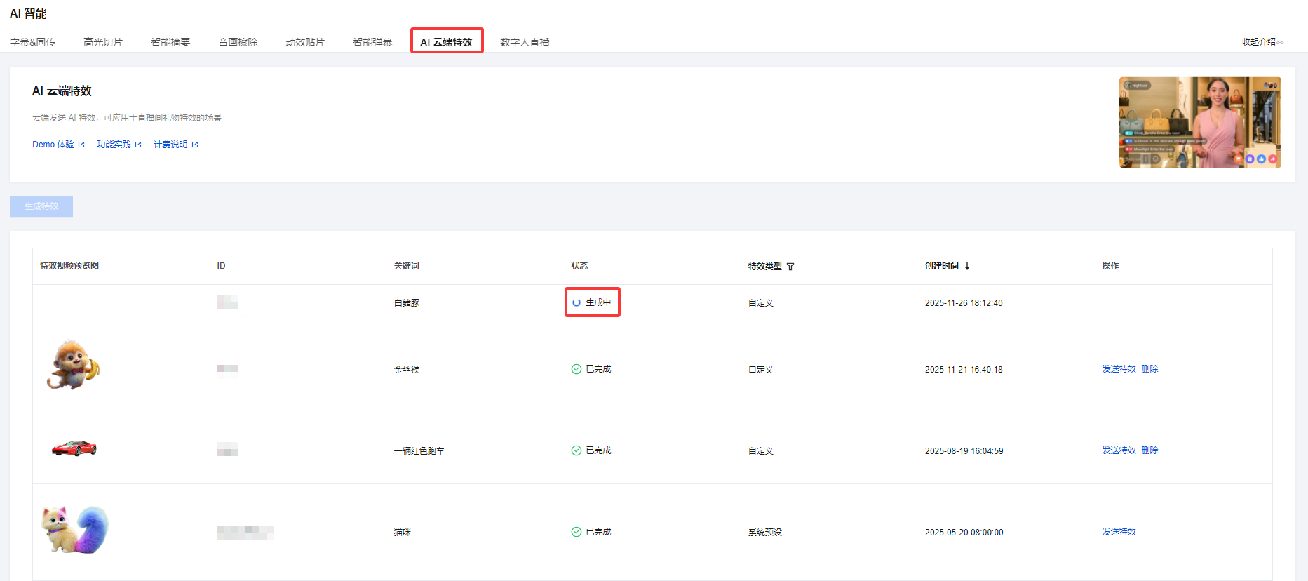Click the 系统预设 type cell
1308x581 pixels.
tap(765, 533)
